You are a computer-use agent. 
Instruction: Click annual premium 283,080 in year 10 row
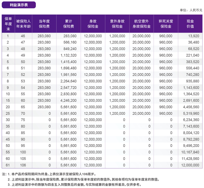pyautogui.click(x=44, y=94)
